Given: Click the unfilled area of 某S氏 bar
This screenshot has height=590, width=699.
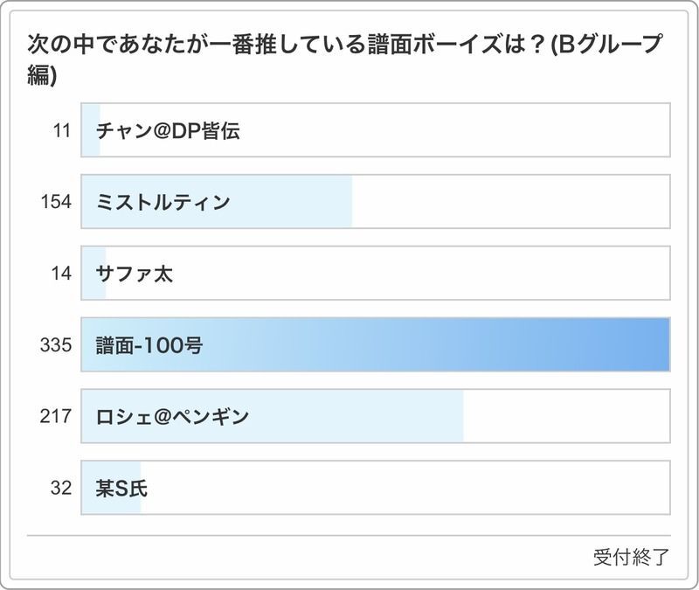Looking at the screenshot, I should click(x=406, y=488).
